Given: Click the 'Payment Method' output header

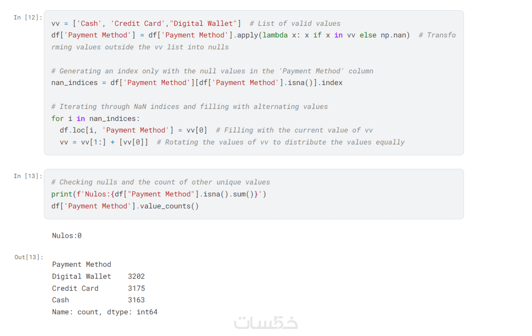Looking at the screenshot, I should [81, 264].
